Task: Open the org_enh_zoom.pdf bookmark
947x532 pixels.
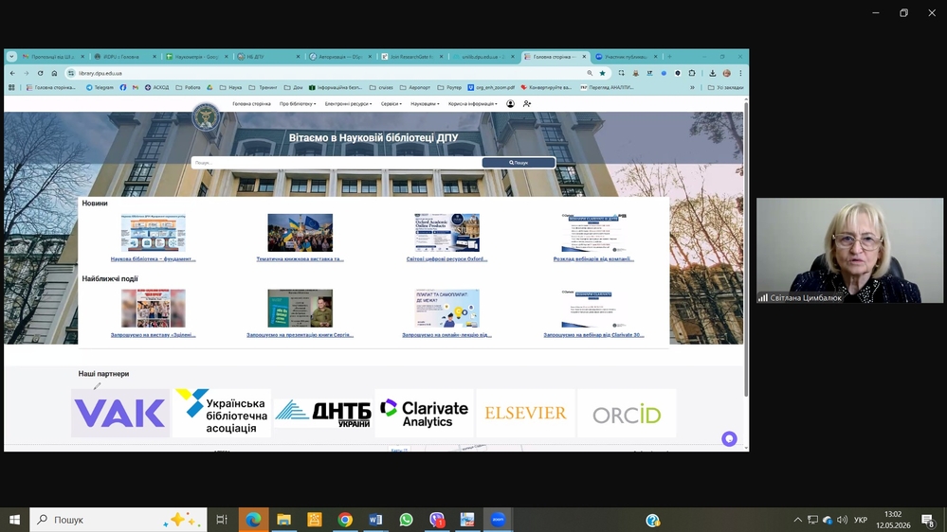Action: tap(491, 87)
